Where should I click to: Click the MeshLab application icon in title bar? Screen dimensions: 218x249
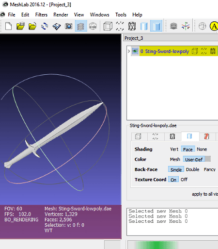coord(5,4)
